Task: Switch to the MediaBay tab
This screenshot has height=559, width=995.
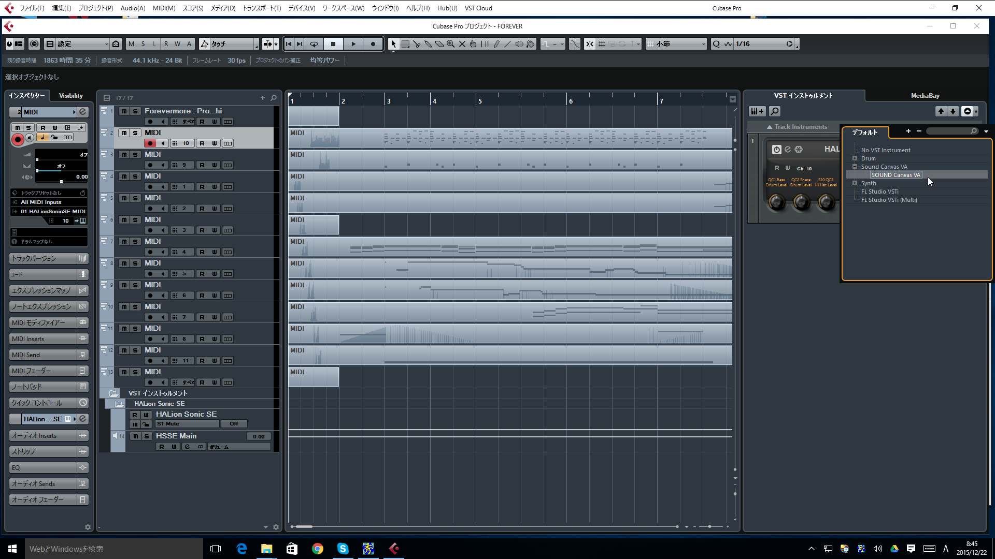Action: (925, 96)
